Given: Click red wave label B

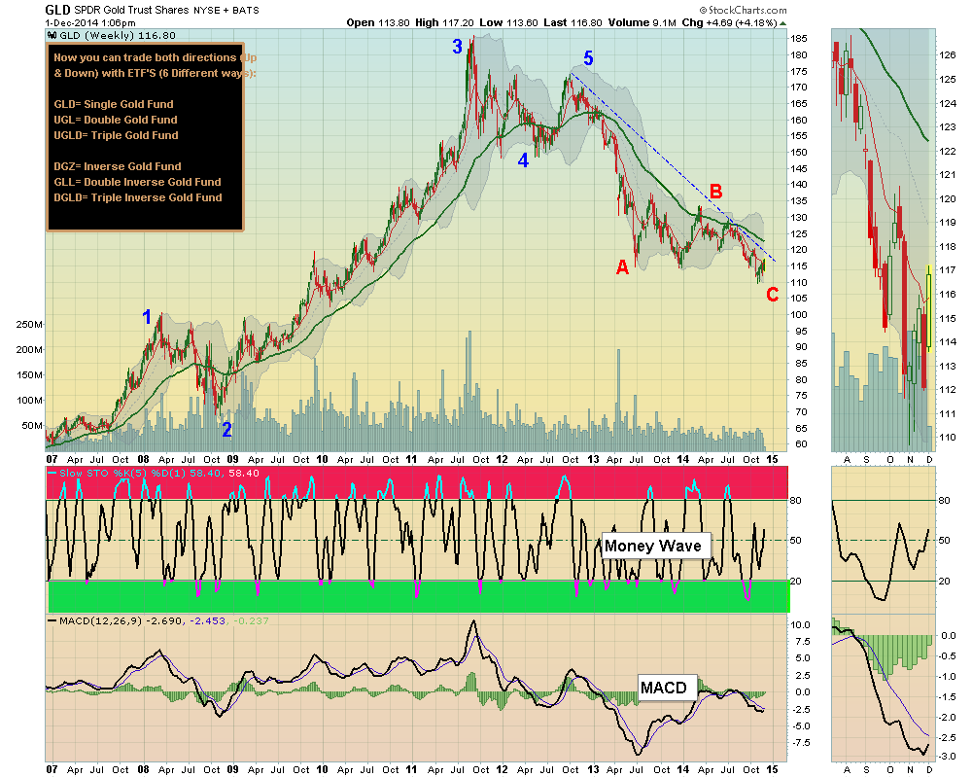Looking at the screenshot, I should [x=715, y=191].
